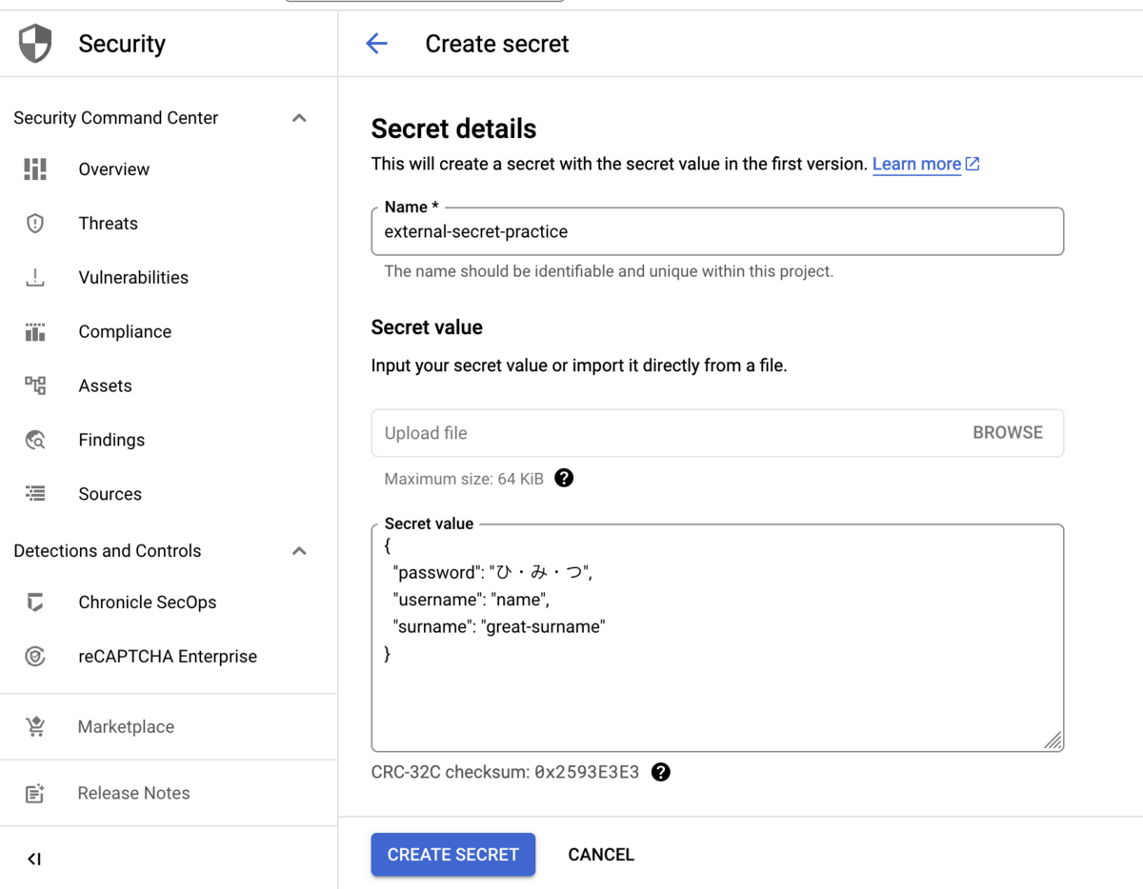Click the Assets hierarchy icon
This screenshot has height=889, width=1143.
click(35, 385)
